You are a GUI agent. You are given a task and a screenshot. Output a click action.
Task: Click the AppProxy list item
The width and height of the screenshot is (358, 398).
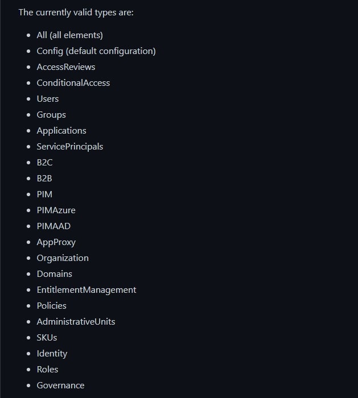click(x=56, y=242)
